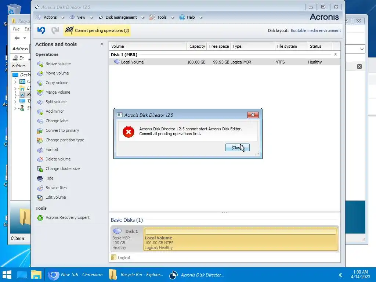Open the Disk management menu
The image size is (376, 282).
(x=121, y=17)
